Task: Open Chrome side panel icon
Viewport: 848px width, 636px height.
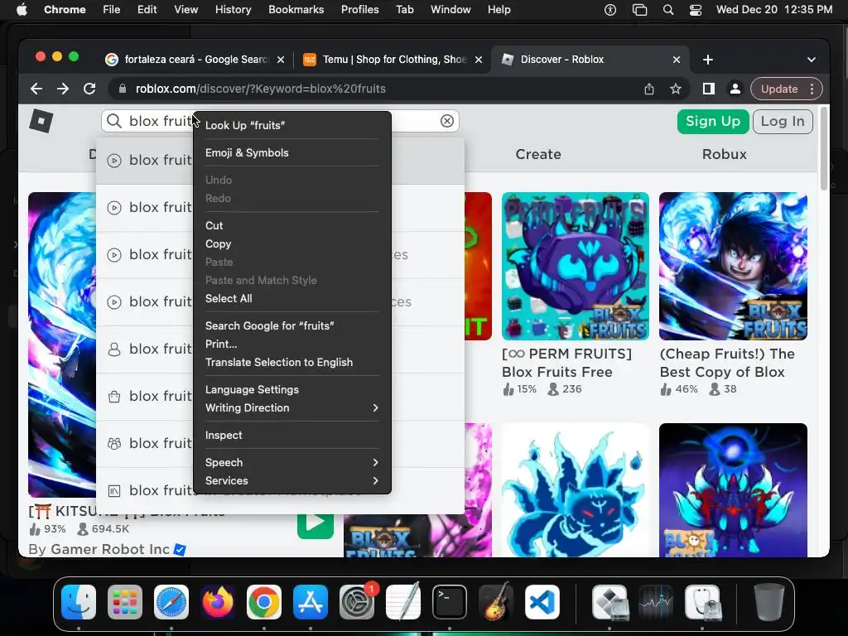Action: (x=709, y=89)
